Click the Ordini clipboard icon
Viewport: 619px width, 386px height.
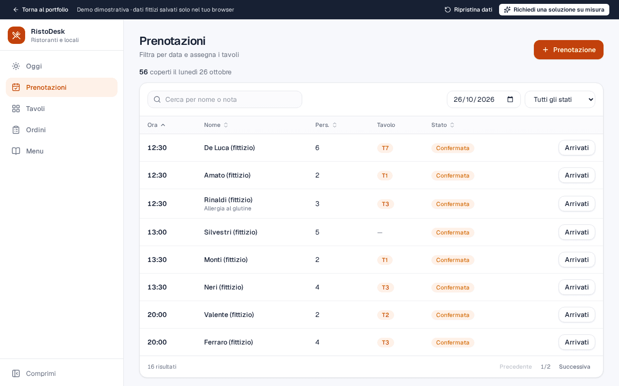[x=16, y=130]
